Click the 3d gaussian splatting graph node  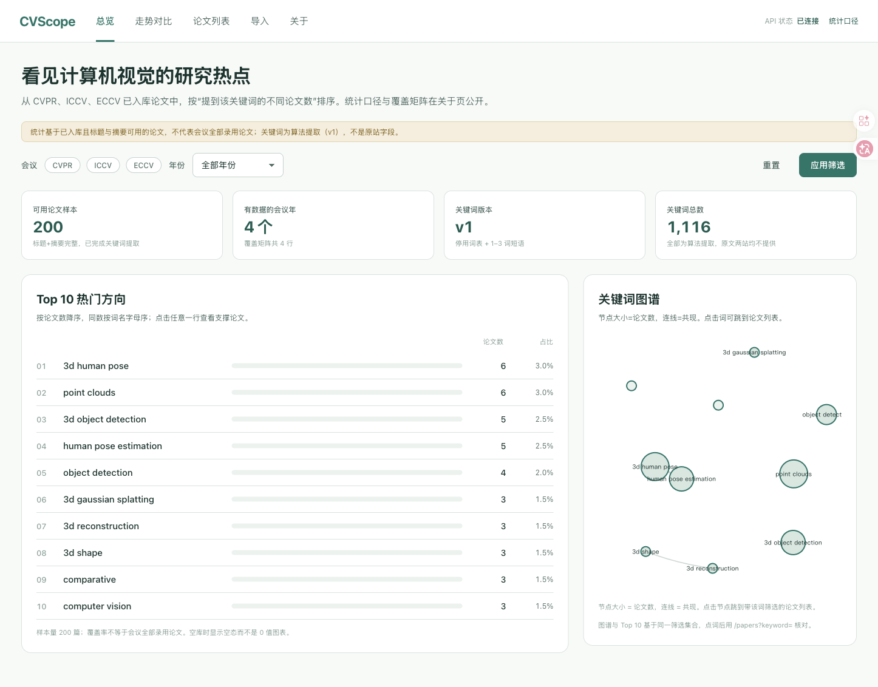(754, 353)
